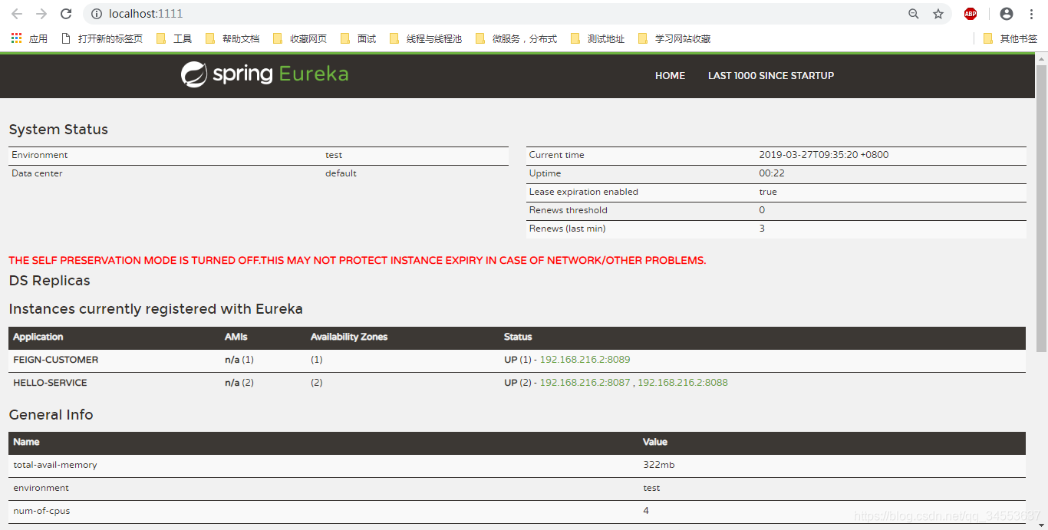Click the Data center label
The width and height of the screenshot is (1048, 530).
(37, 173)
